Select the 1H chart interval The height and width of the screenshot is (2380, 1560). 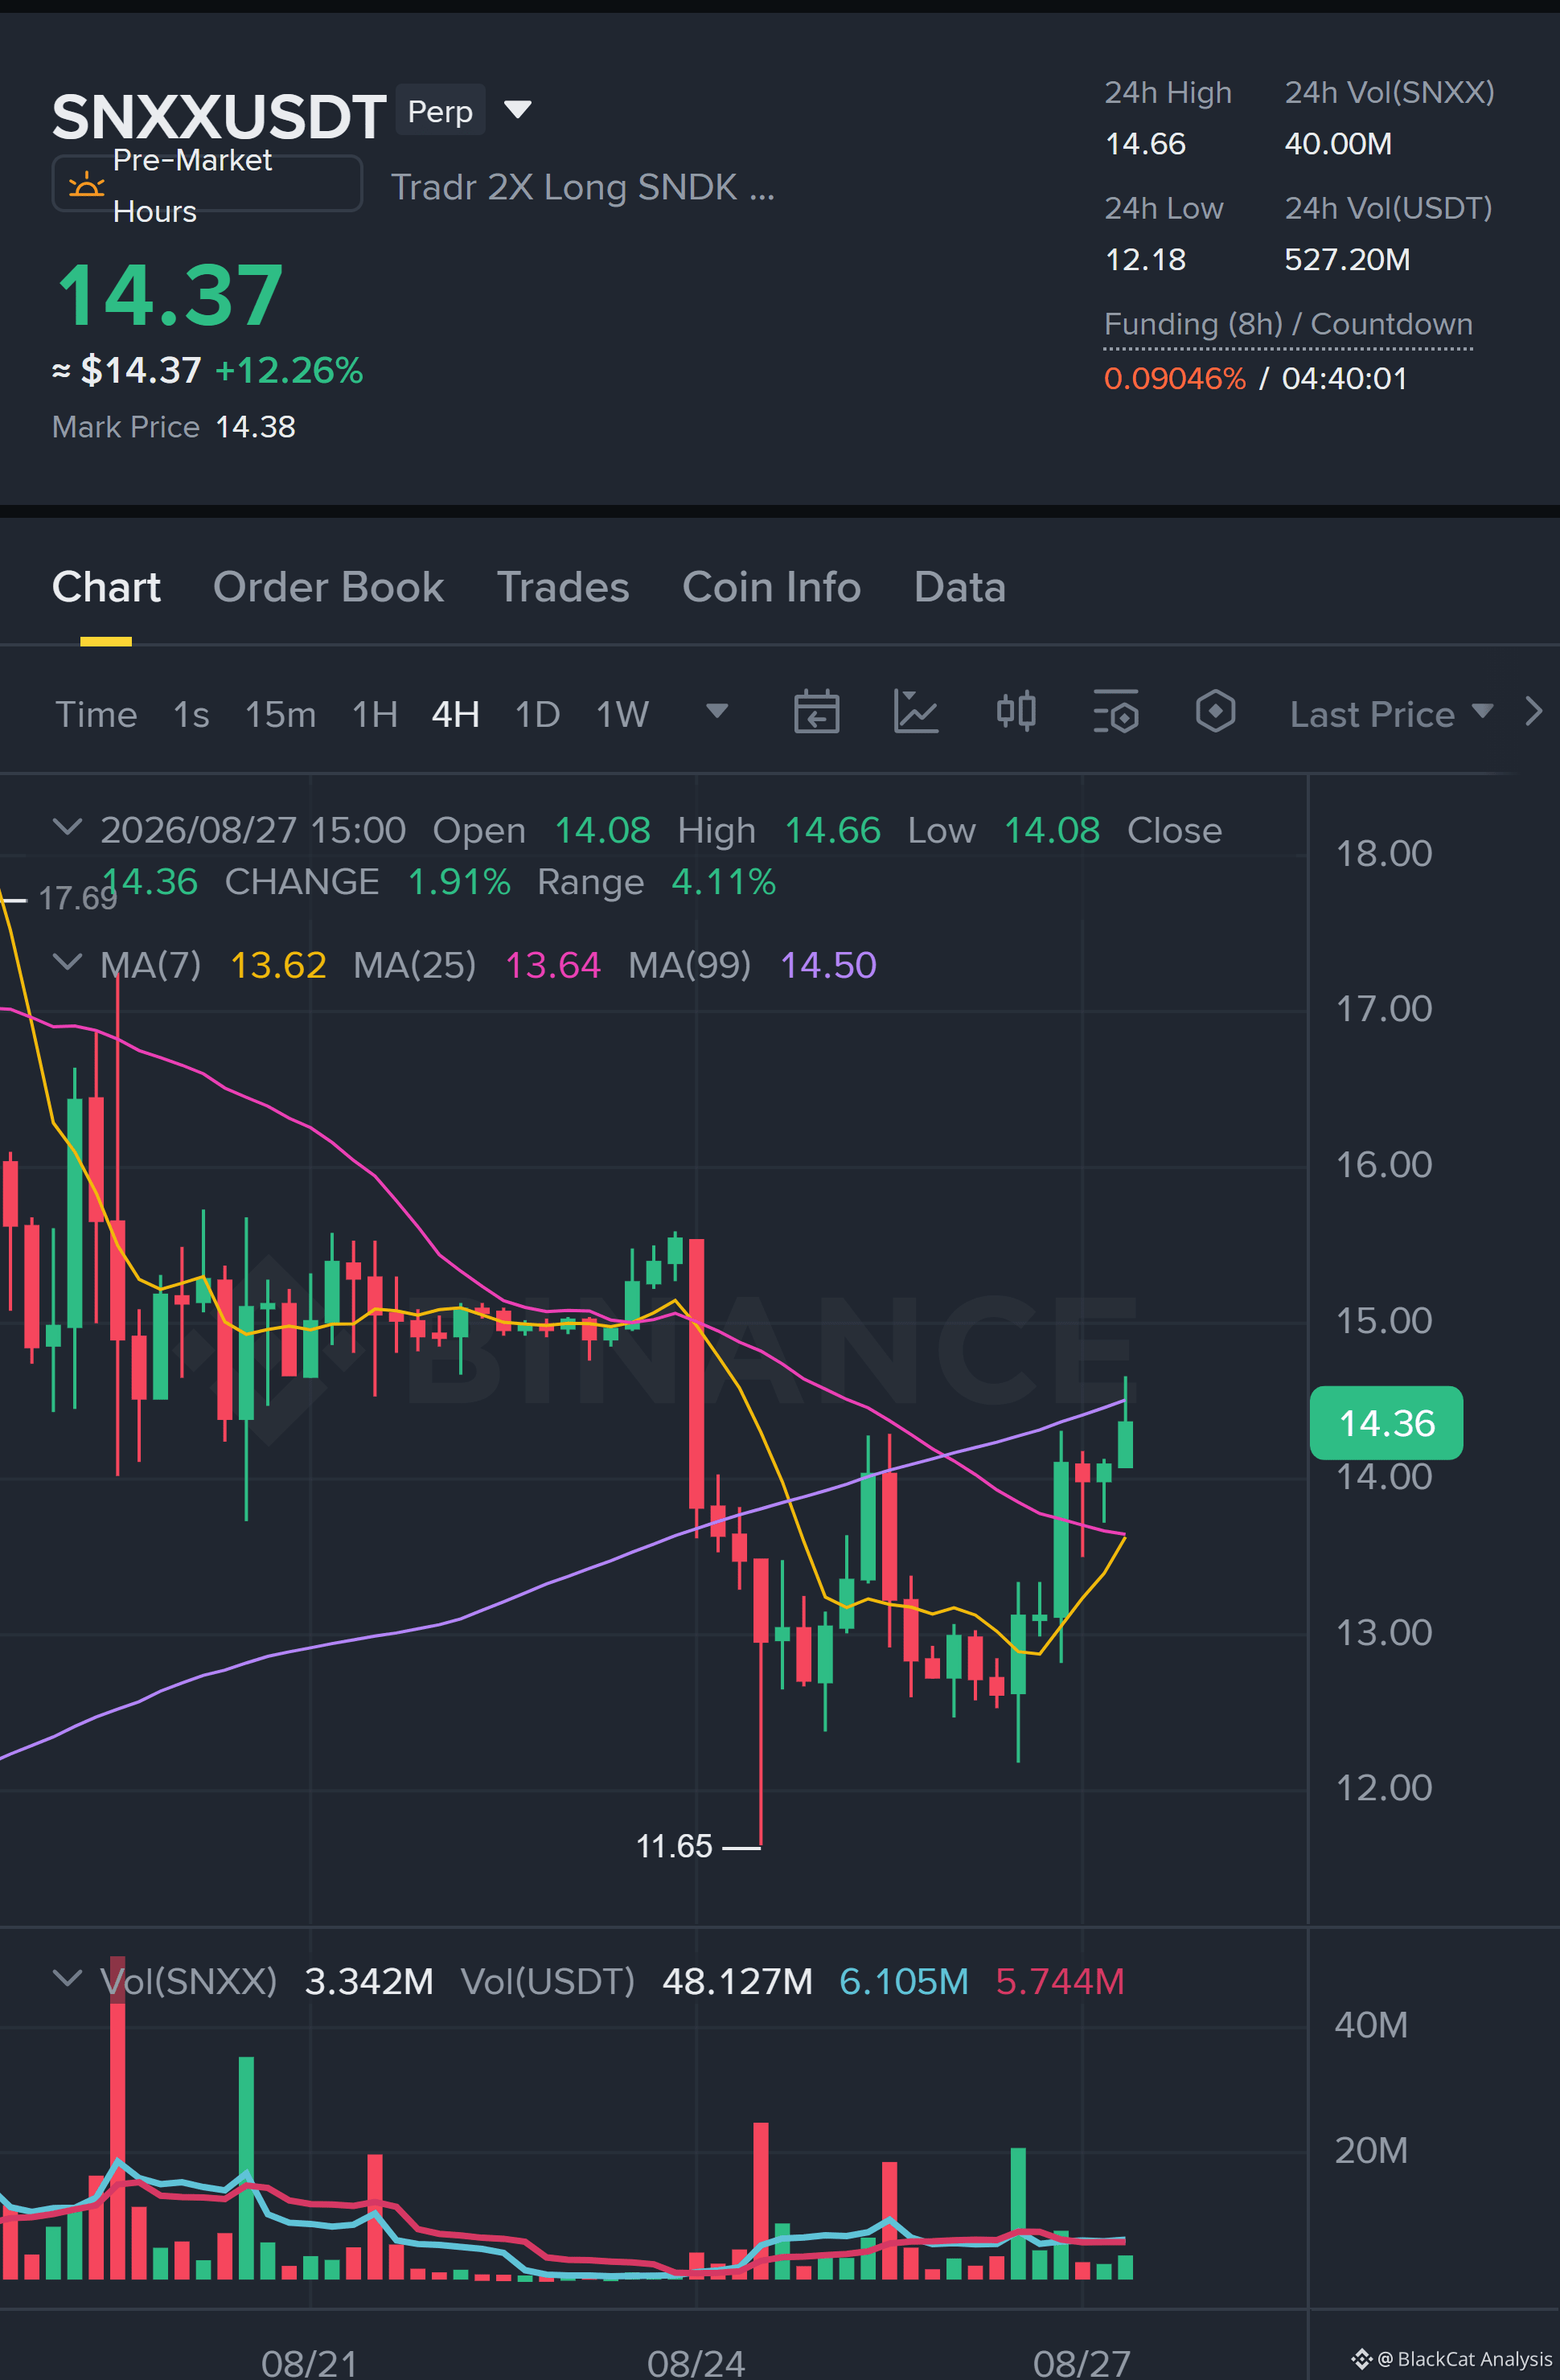pyautogui.click(x=375, y=714)
